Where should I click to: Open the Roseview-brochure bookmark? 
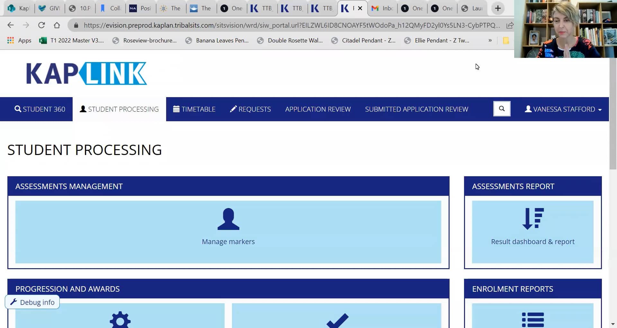[x=145, y=40]
